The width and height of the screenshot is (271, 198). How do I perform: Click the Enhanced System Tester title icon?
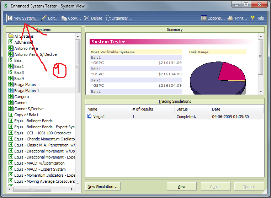tap(6, 6)
